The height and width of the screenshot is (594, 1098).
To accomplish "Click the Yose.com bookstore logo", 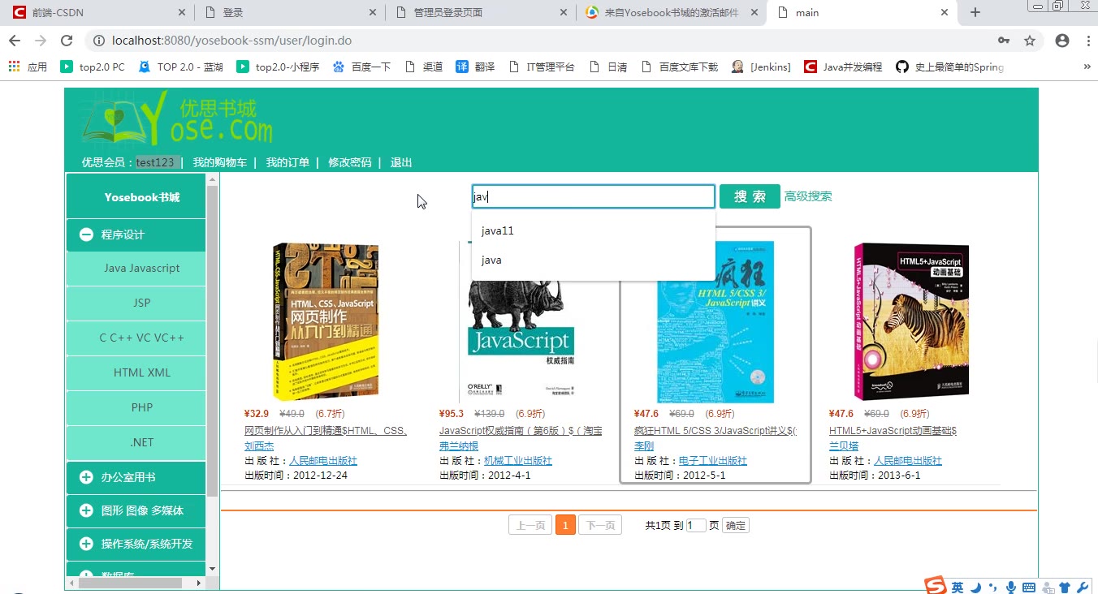I will (177, 118).
